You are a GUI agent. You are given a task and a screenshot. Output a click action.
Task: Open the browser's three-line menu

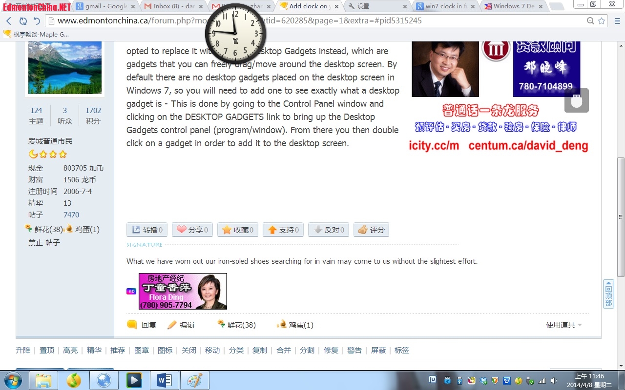616,21
